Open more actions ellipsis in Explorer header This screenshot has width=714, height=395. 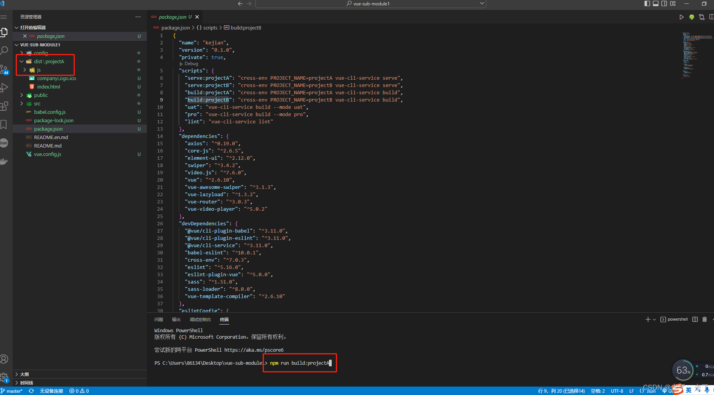138,17
